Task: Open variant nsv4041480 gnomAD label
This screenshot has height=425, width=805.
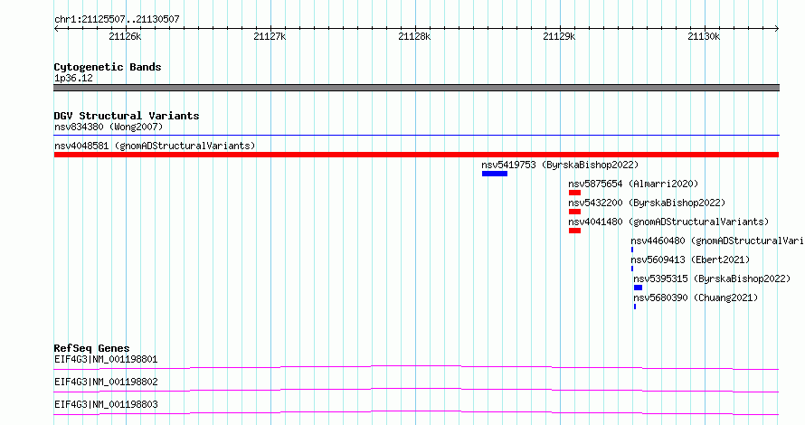Action: (x=668, y=222)
